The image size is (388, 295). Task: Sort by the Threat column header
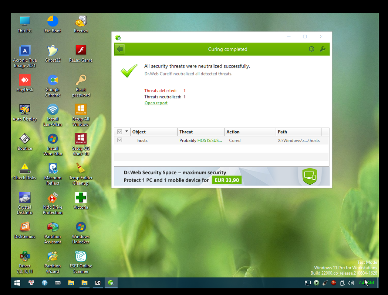click(201, 132)
